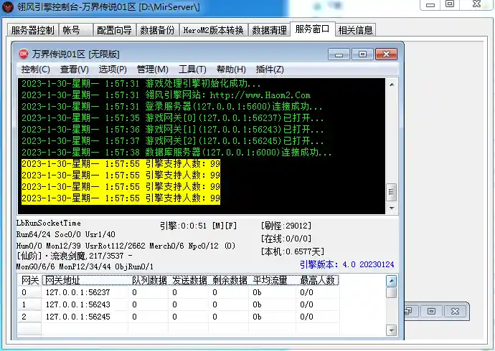
Task: Click the 网关 column header
Action: 29,280
